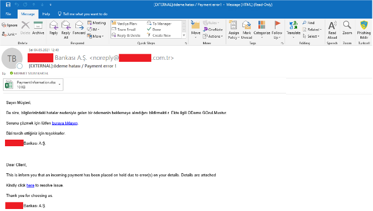Open Quick Steps dialog launcher
This screenshot has height=211, width=373.
pyautogui.click(x=186, y=43)
